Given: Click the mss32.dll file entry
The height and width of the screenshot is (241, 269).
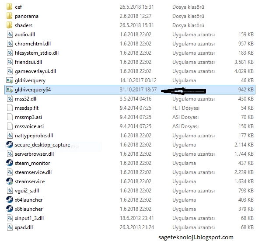Looking at the screenshot, I should tap(25, 99).
